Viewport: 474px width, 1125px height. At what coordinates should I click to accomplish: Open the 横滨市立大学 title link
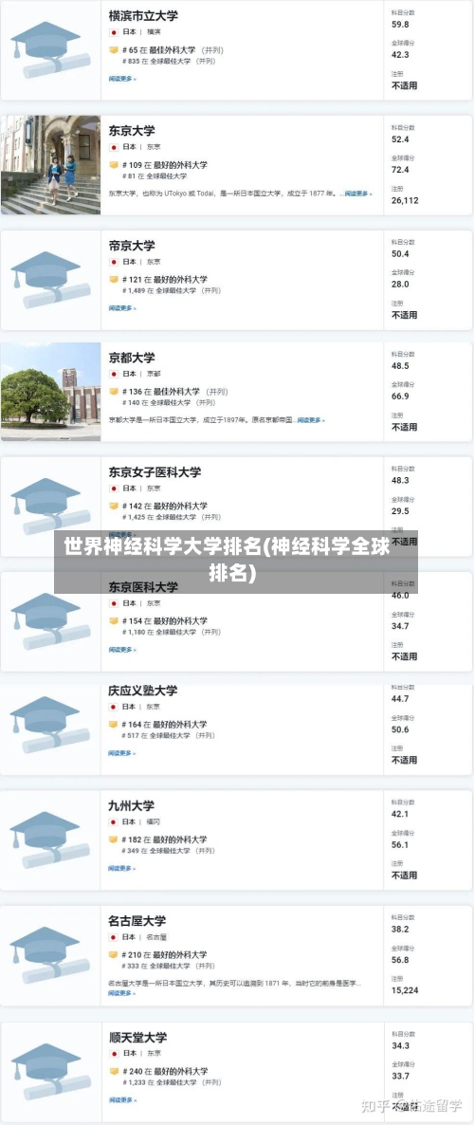(143, 15)
